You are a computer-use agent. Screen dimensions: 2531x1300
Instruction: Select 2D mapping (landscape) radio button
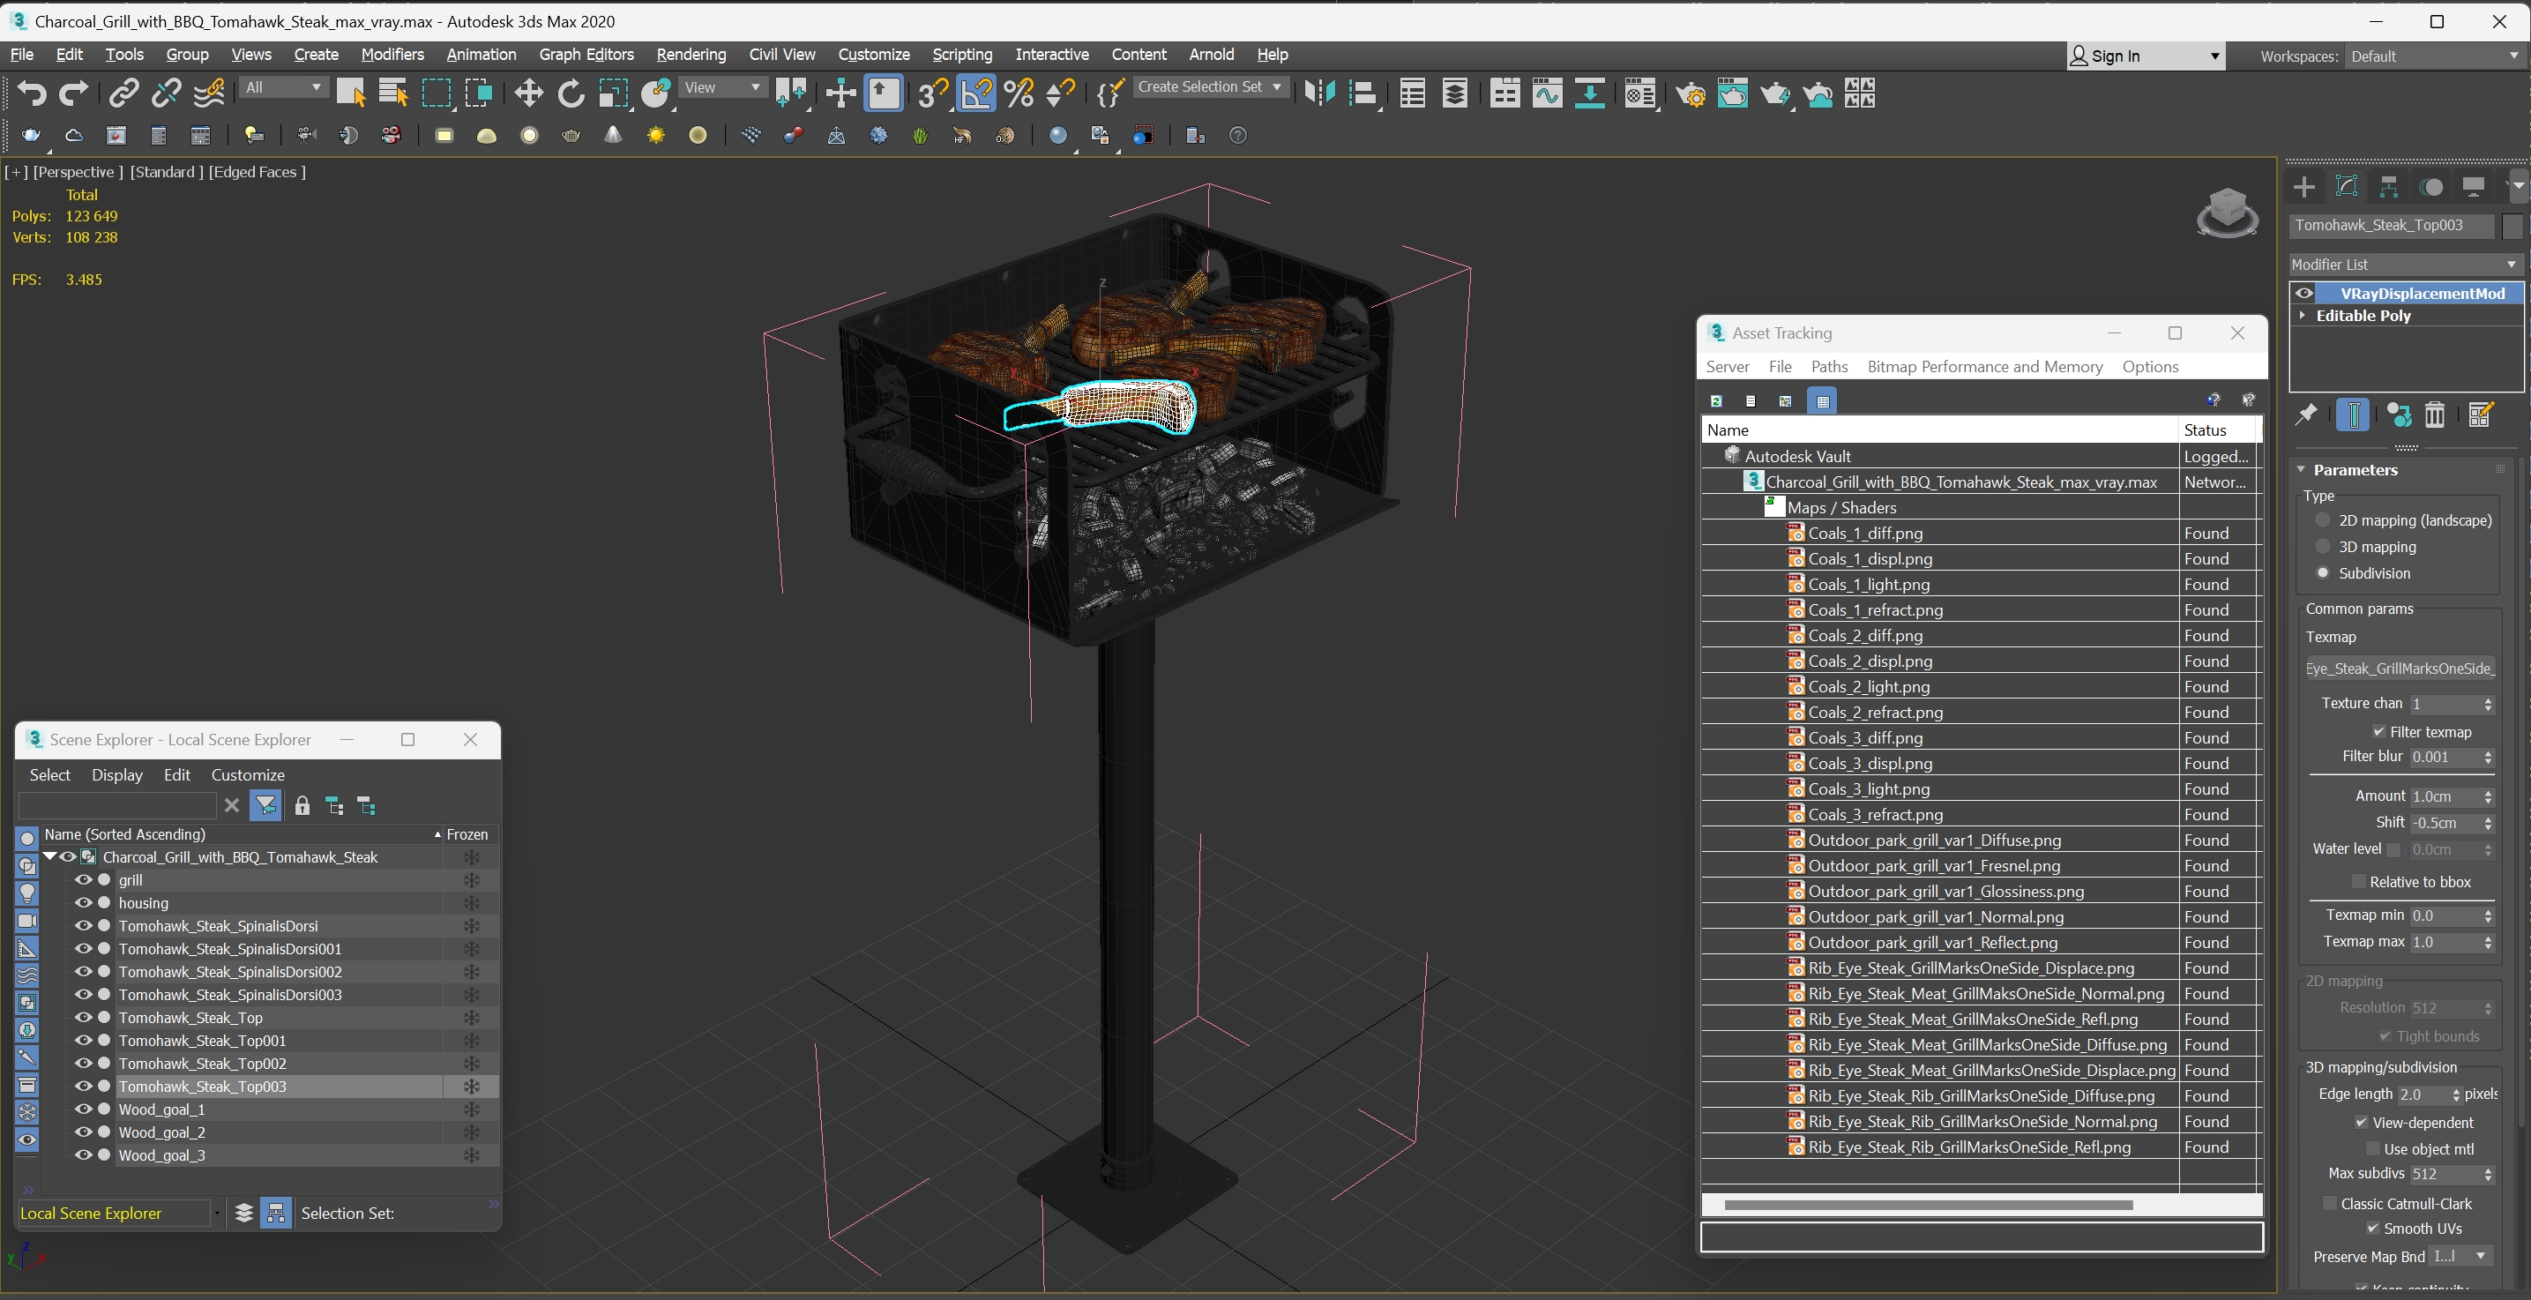[x=2323, y=519]
